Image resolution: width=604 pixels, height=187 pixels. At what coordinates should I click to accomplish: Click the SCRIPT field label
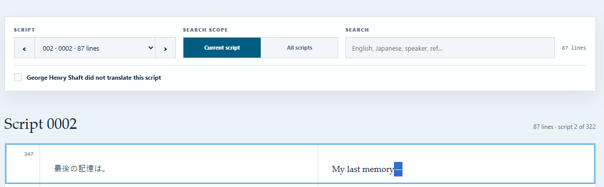(x=25, y=30)
